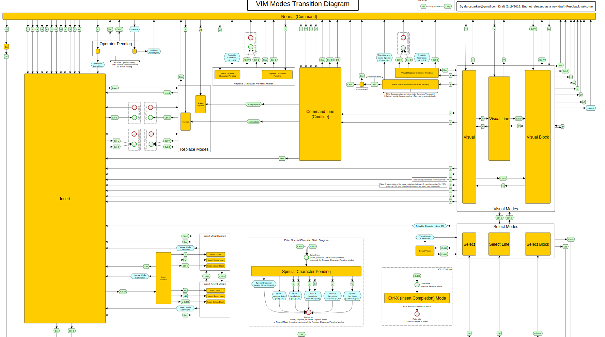This screenshot has height=337, width=605.
Task: Click the Q key node under Normal bar
Action: pos(6,29)
